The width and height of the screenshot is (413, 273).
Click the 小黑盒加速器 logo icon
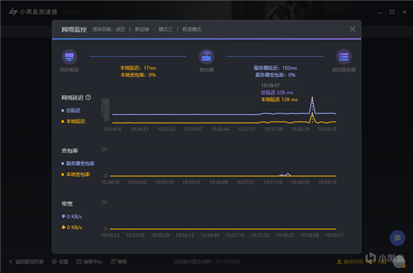(13, 12)
